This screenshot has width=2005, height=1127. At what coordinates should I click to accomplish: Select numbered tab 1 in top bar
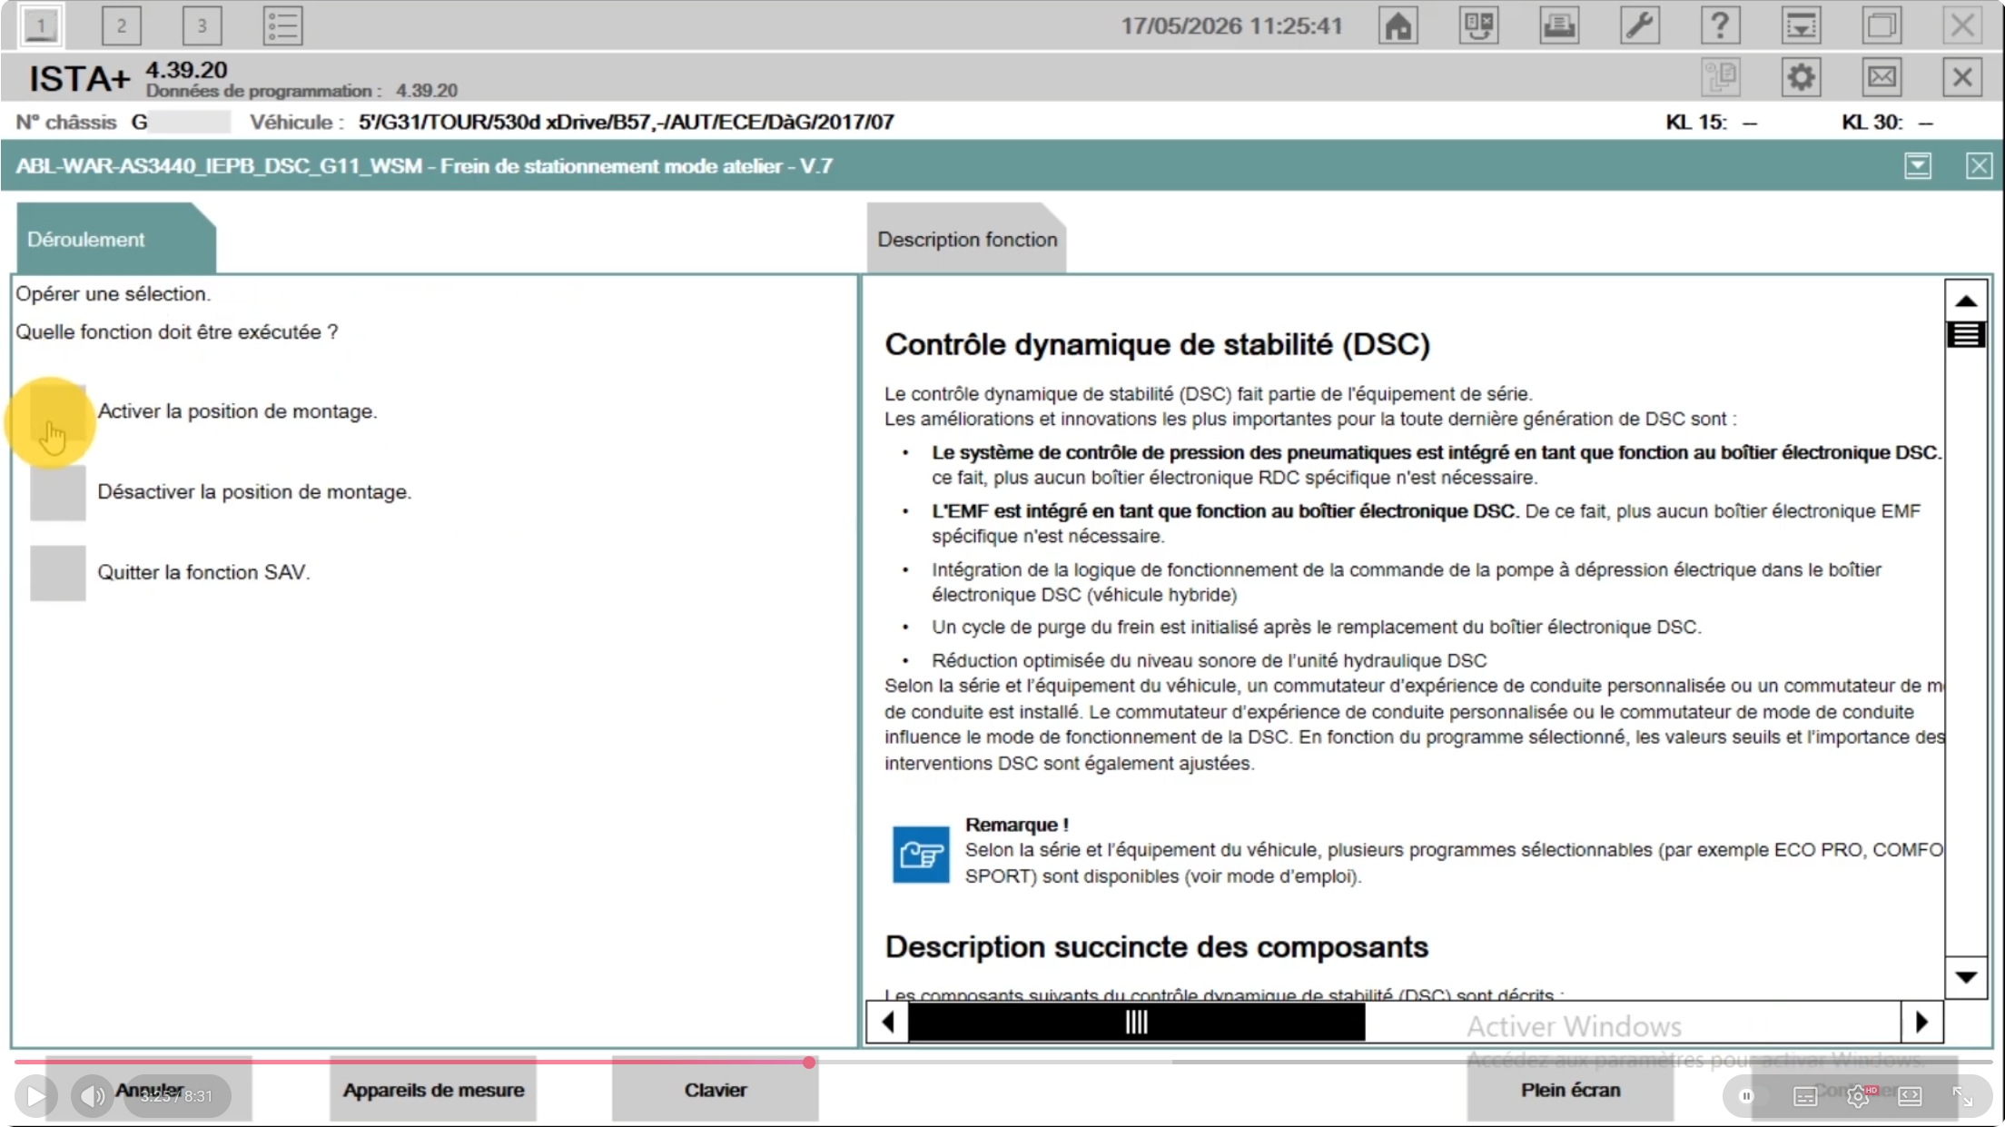pyautogui.click(x=41, y=25)
